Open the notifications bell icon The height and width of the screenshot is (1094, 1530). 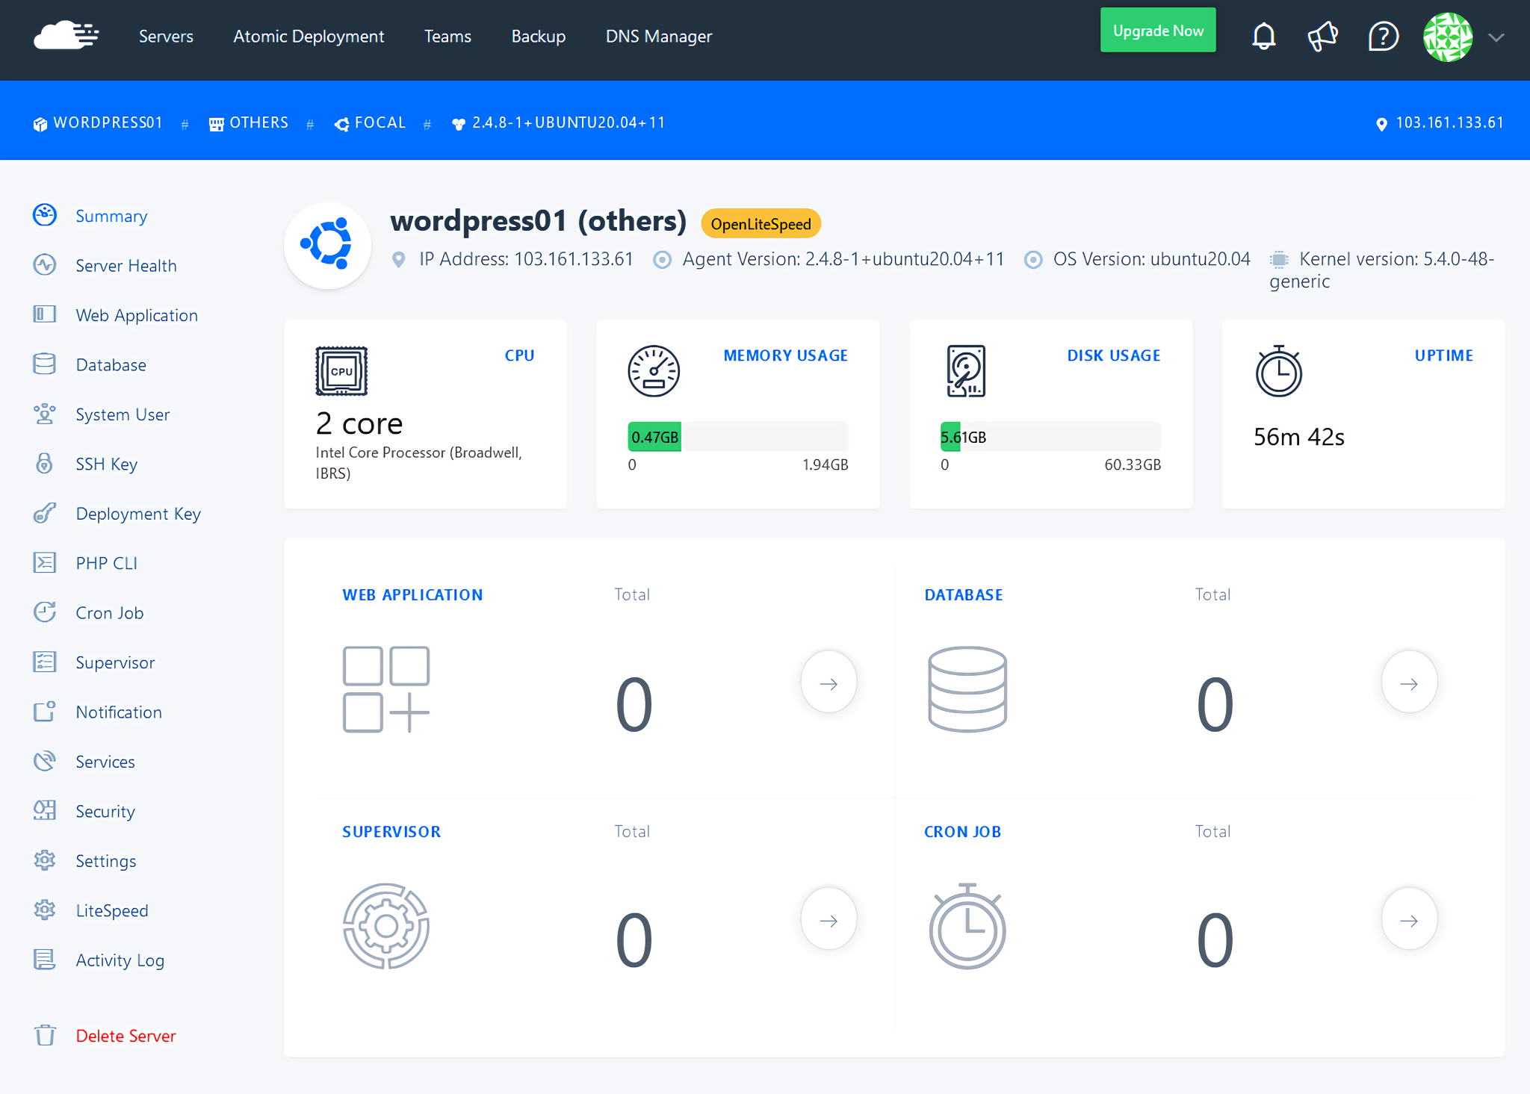(x=1263, y=35)
